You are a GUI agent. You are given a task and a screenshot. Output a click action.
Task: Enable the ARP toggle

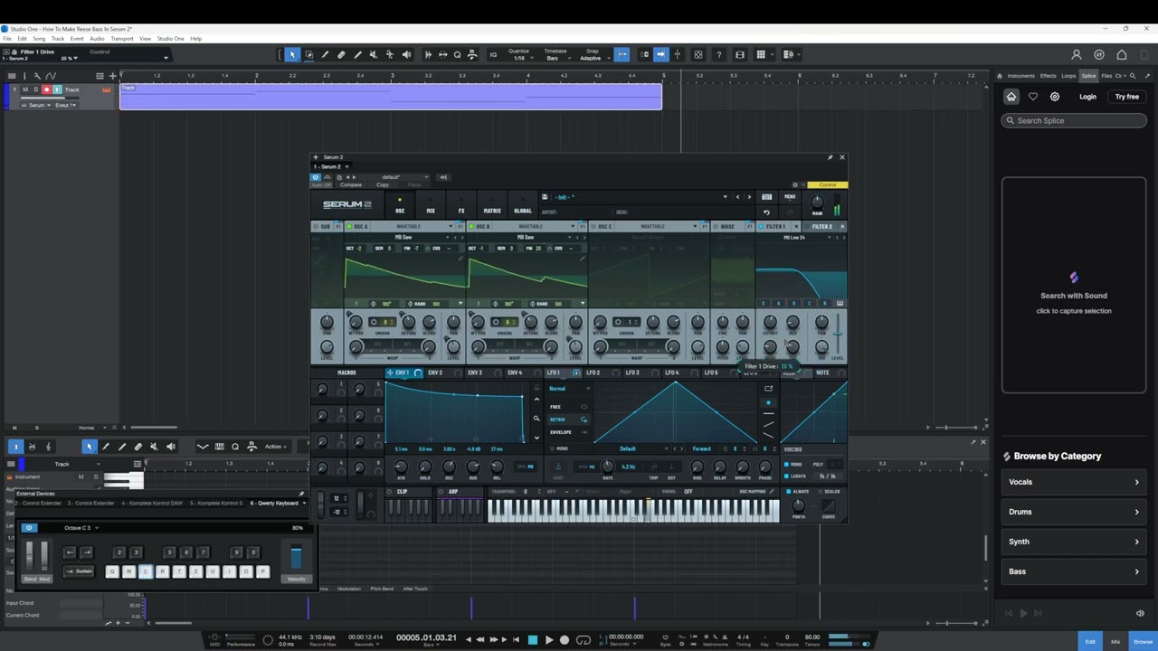point(441,492)
